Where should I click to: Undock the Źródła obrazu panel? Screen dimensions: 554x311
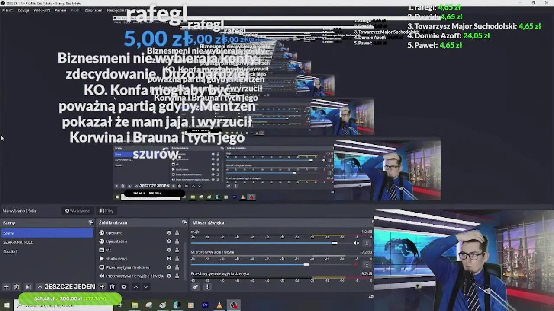pos(184,223)
